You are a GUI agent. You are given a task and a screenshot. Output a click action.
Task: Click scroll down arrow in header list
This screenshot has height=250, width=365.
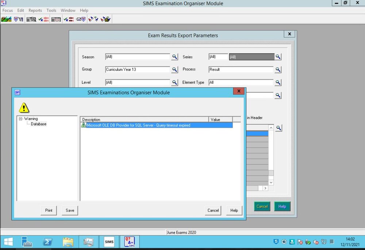tap(271, 182)
